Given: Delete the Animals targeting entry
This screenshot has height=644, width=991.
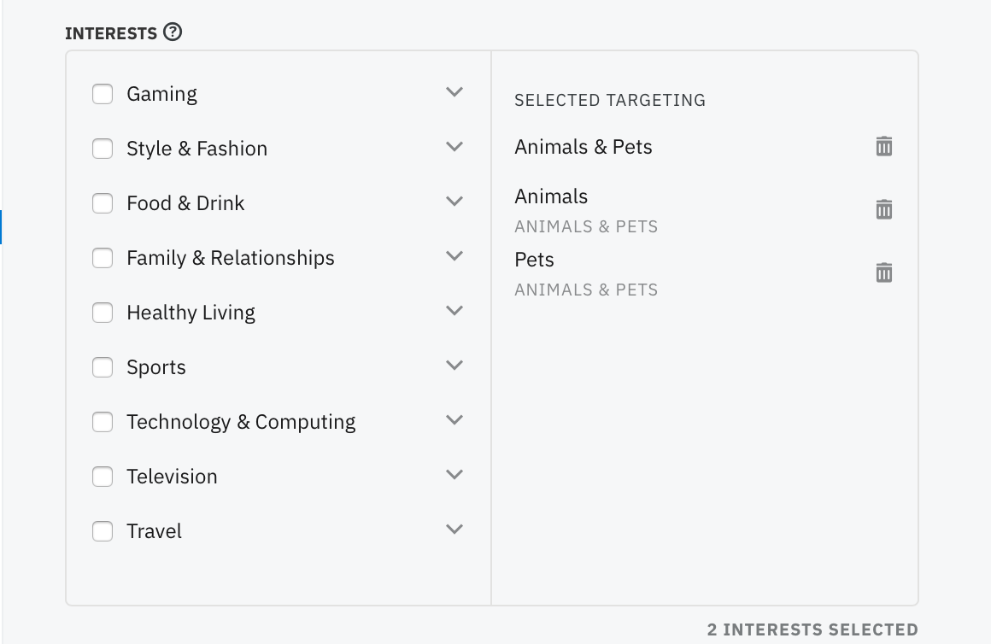Looking at the screenshot, I should 884,209.
